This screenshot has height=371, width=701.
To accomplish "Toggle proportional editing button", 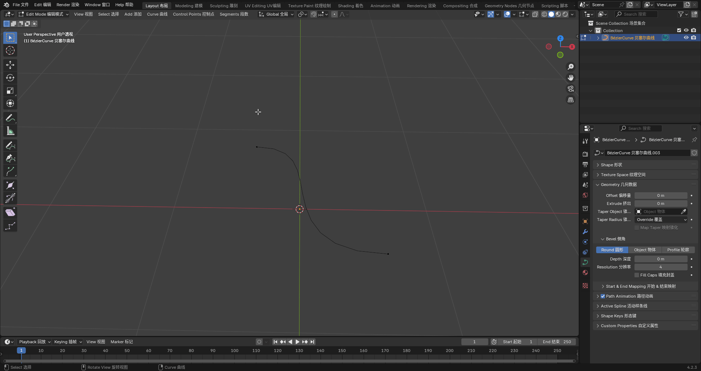I will [x=334, y=14].
